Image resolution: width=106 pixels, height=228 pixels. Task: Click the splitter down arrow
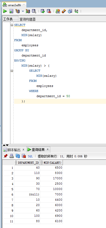pyautogui.click(x=7, y=145)
